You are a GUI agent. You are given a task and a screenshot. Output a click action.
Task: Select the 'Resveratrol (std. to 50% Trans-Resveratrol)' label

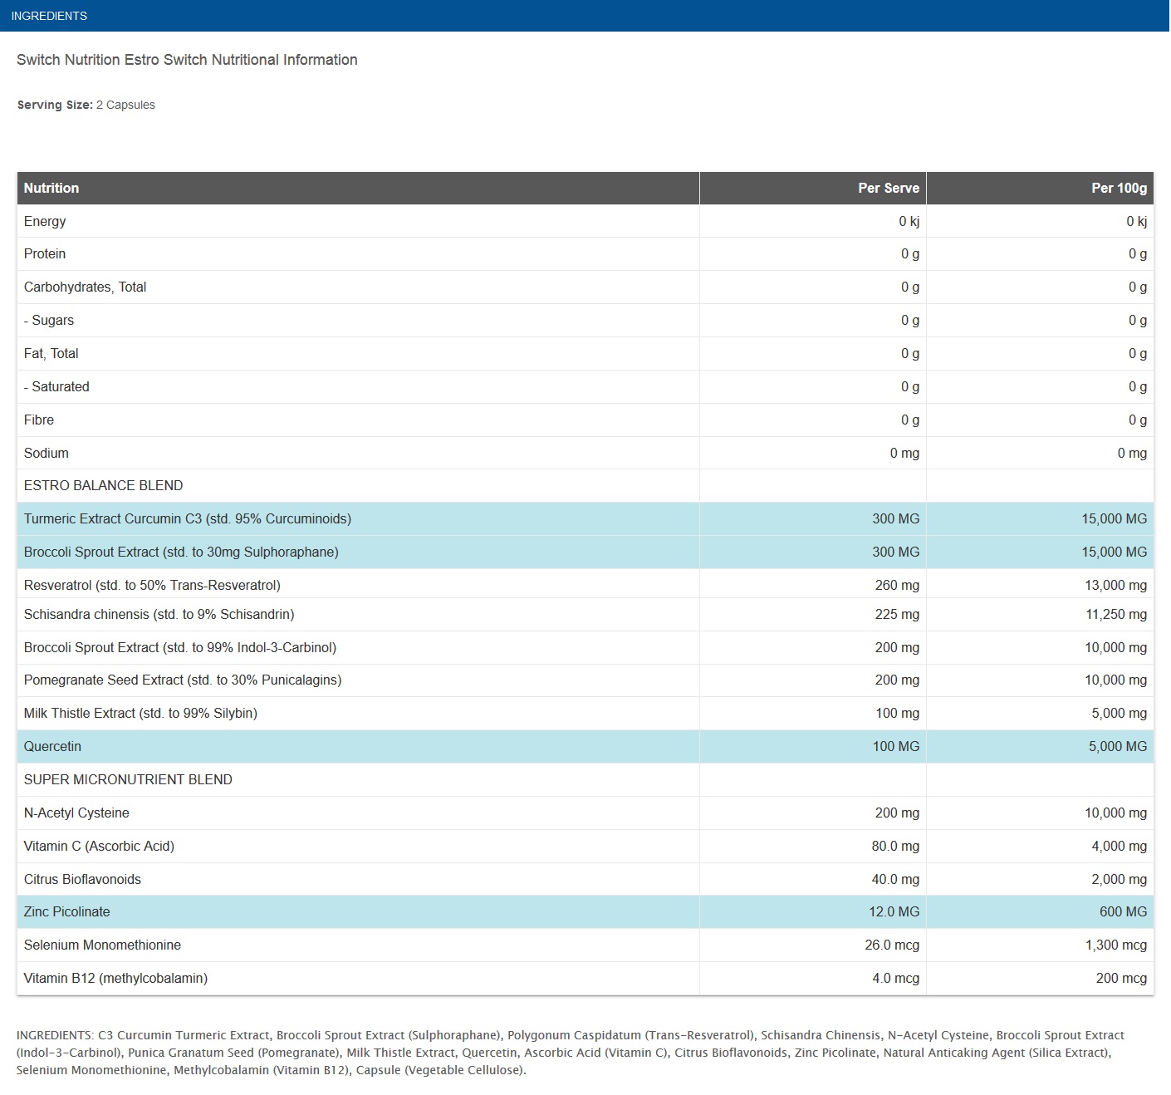[x=152, y=586]
